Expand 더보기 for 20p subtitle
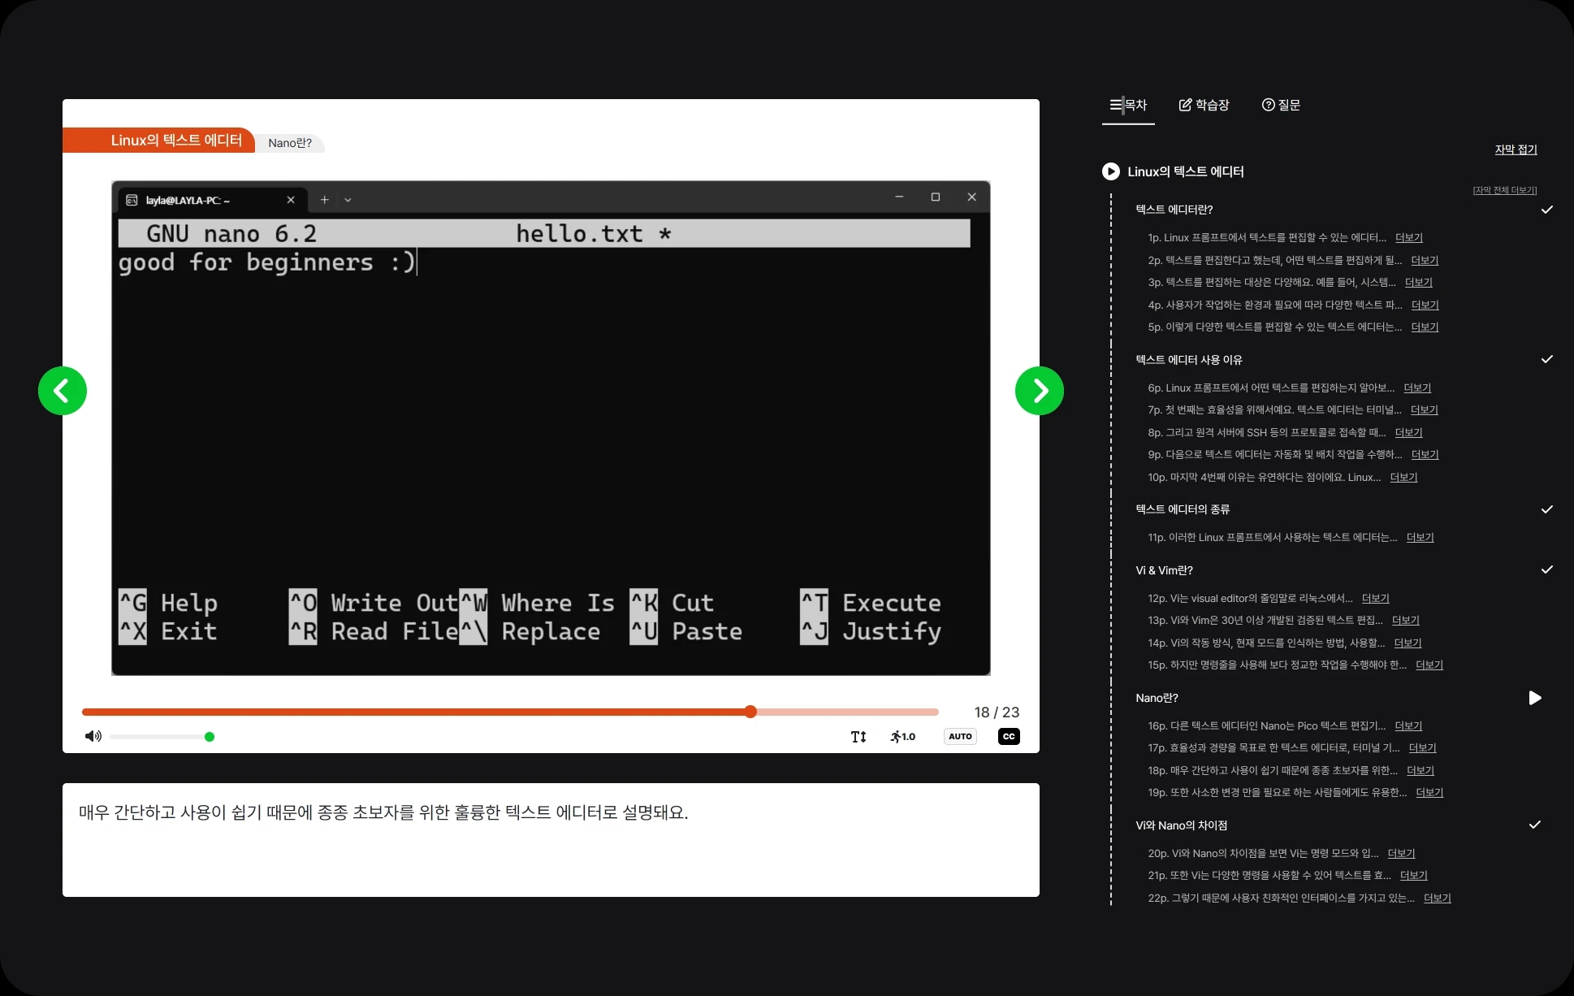This screenshot has height=996, width=1574. tap(1401, 853)
